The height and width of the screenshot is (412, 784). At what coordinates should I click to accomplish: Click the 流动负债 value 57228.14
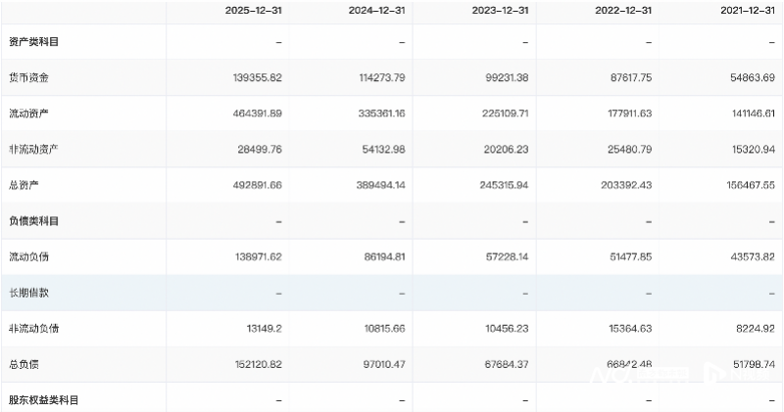pyautogui.click(x=501, y=256)
